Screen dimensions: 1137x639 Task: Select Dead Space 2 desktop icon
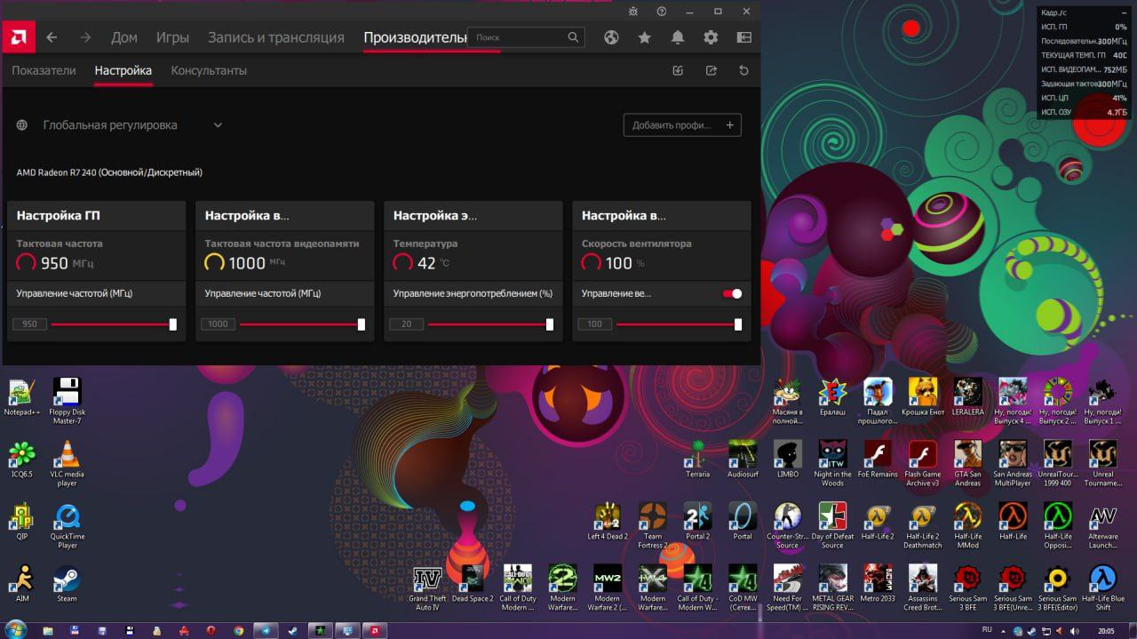click(472, 584)
